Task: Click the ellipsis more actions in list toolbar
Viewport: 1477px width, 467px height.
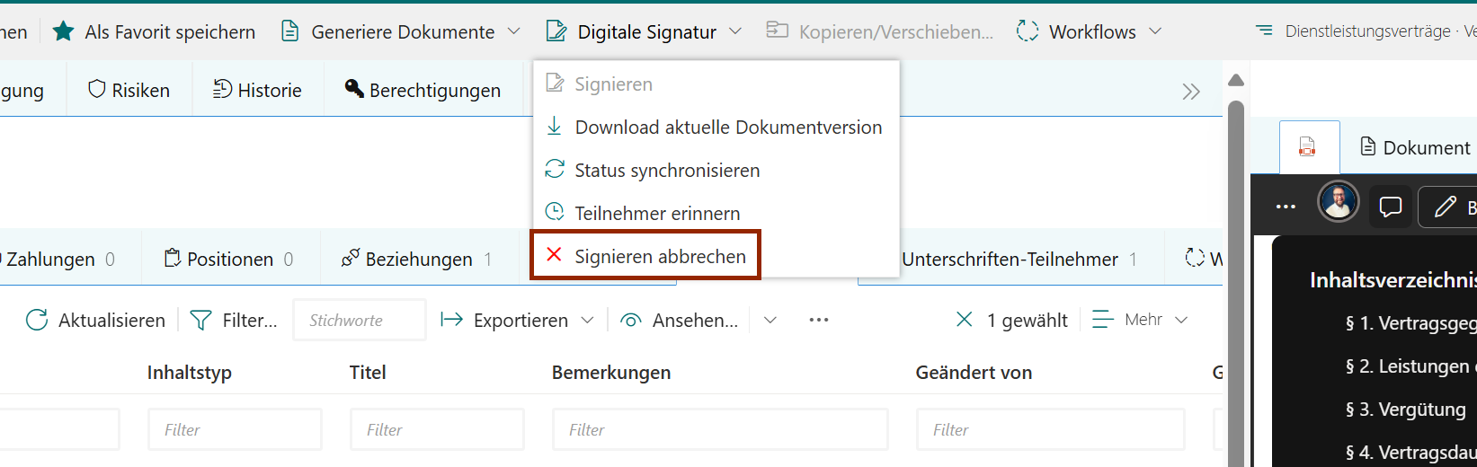Action: (x=818, y=320)
